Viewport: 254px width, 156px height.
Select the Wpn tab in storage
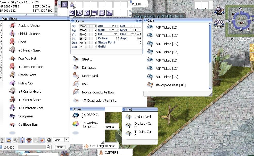(x=1, y=46)
